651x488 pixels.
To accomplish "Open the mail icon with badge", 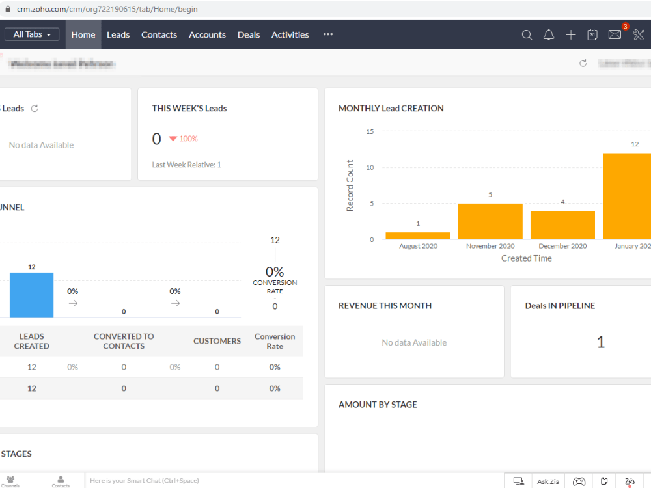I will (x=615, y=34).
